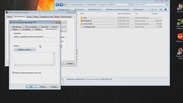Create a folder with 'Новая папка'
Image resolution: width=183 pixels, height=103 pixels.
click(138, 9)
